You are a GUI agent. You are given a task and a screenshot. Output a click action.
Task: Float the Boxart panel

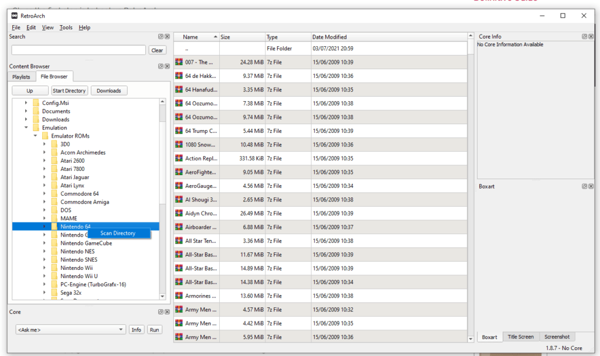click(584, 186)
